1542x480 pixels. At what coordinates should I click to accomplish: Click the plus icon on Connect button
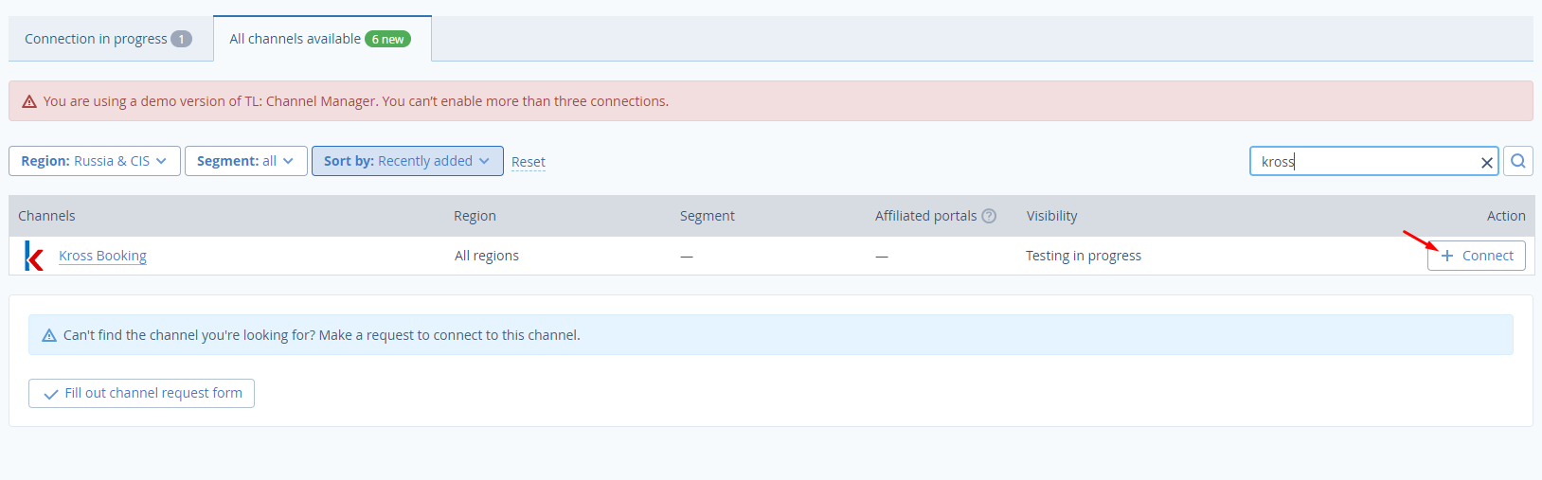click(1446, 256)
